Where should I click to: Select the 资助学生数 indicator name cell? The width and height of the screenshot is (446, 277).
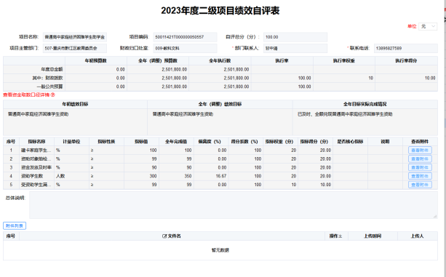(36, 176)
